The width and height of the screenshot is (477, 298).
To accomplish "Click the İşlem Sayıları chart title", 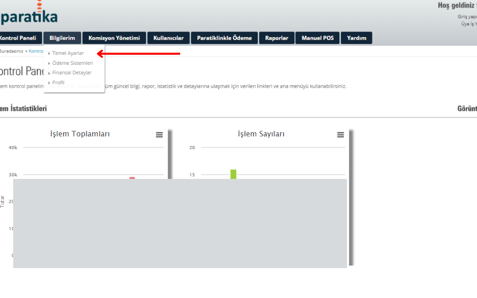I will tap(261, 134).
